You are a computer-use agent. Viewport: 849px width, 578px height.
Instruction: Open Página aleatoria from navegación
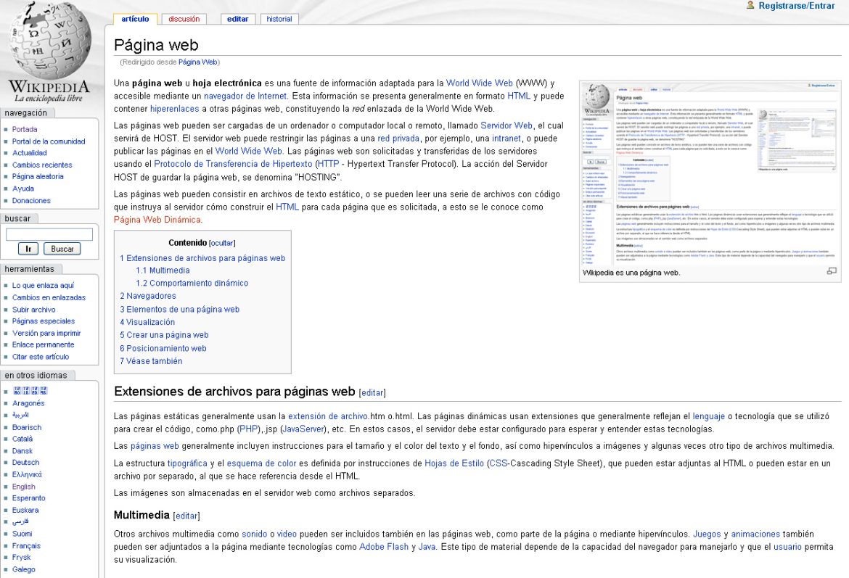coord(38,176)
